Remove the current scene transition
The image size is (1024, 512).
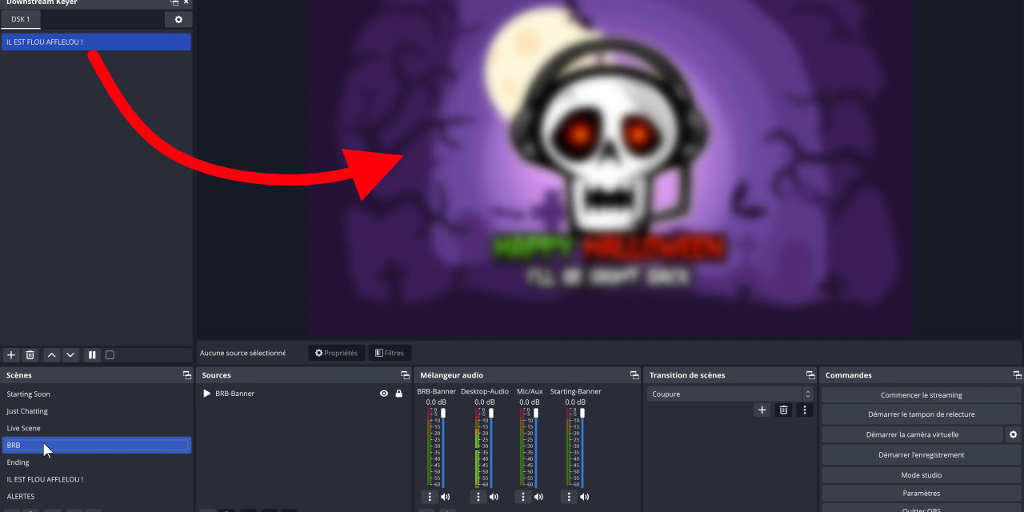783,410
